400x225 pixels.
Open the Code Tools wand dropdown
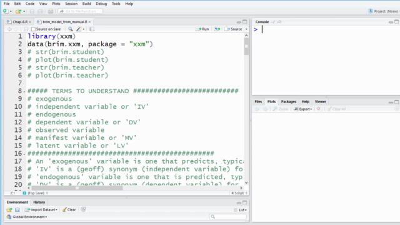[80, 29]
